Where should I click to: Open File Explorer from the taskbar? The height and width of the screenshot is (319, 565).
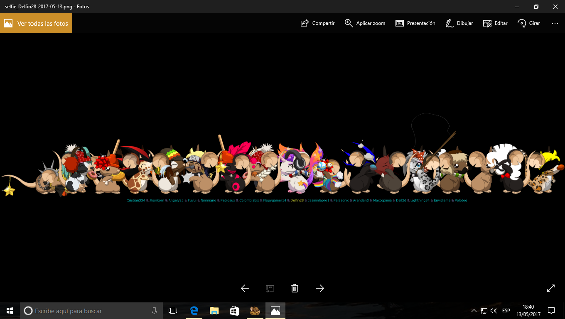tap(214, 311)
